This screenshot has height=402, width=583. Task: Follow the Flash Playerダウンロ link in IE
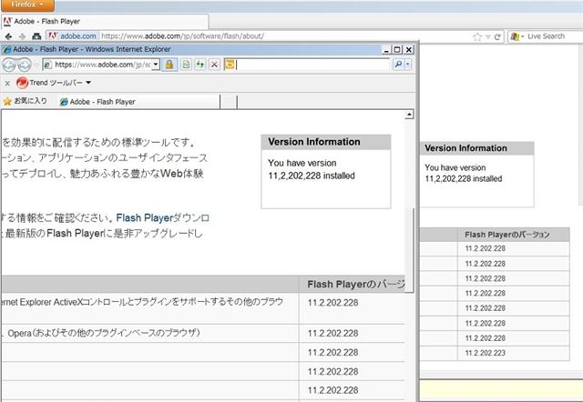[162, 218]
